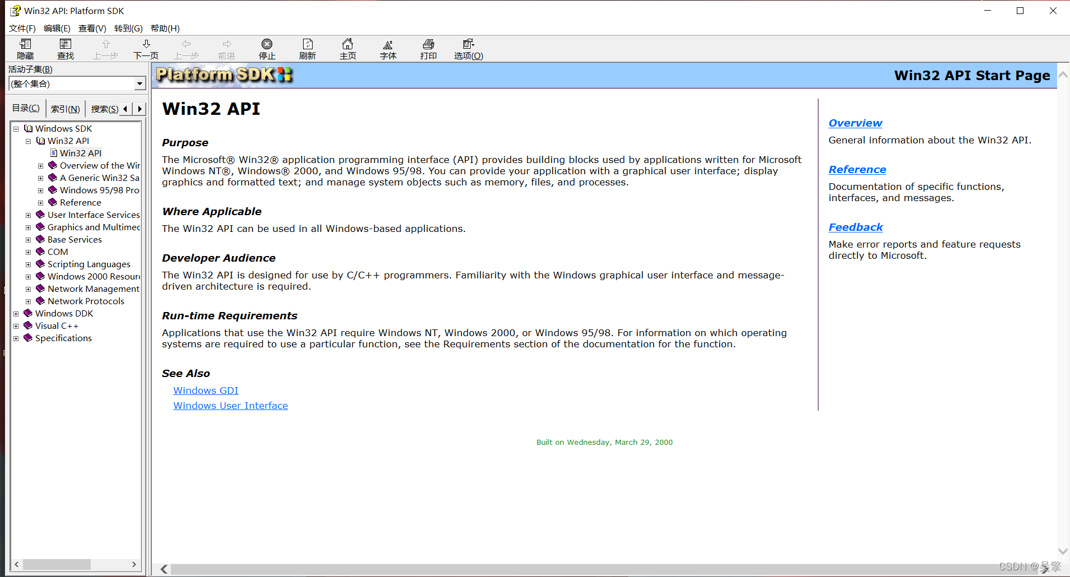Image resolution: width=1070 pixels, height=577 pixels.
Task: Expand the Specifications tree node
Action: 16,338
